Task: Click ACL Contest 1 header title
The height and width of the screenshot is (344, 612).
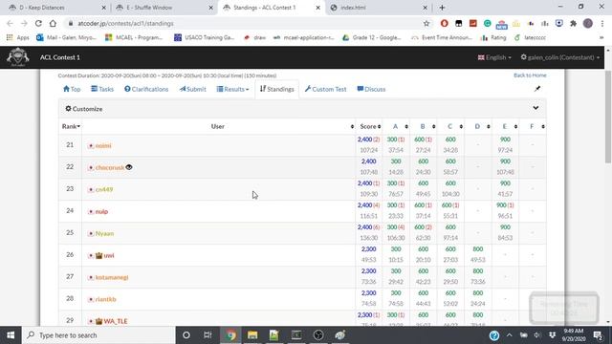Action: [x=59, y=57]
